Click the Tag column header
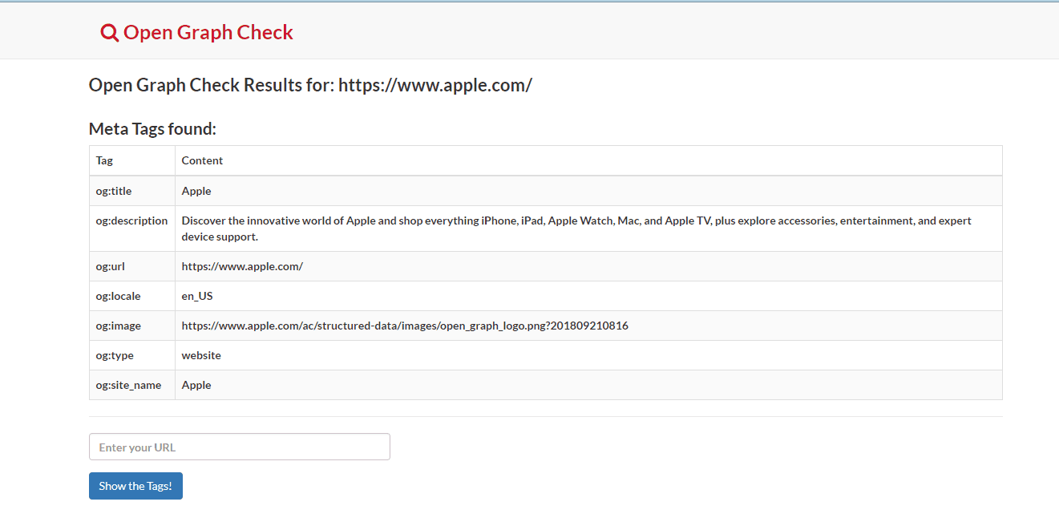The height and width of the screenshot is (522, 1059). [x=103, y=160]
